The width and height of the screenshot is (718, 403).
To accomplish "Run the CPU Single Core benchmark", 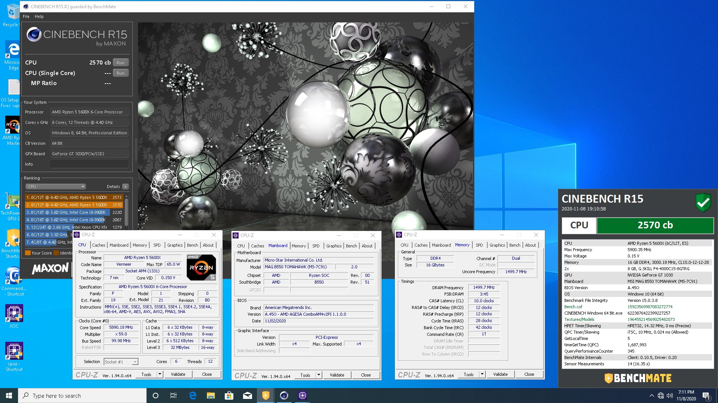I will [120, 73].
